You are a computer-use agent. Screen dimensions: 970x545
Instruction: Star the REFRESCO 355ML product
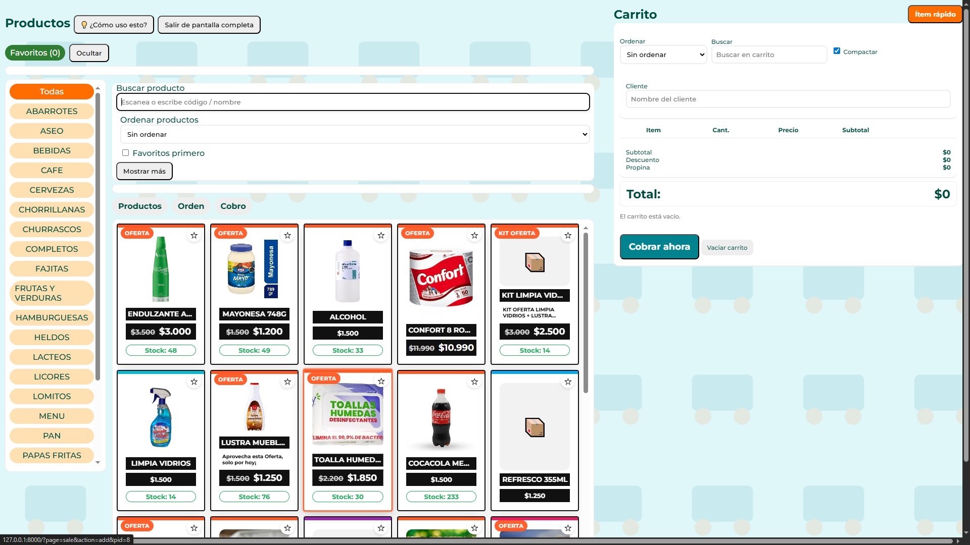(568, 382)
